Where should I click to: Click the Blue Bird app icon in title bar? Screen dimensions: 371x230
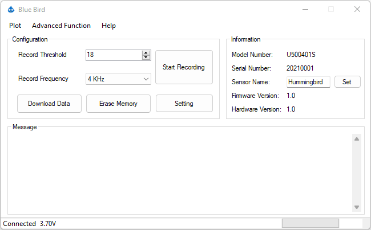point(11,10)
